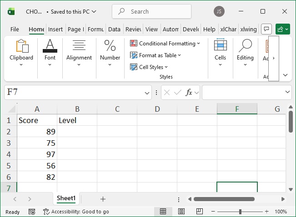This screenshot has height=217, width=296.
Task: Open the xlwings tab
Action: pos(248,30)
